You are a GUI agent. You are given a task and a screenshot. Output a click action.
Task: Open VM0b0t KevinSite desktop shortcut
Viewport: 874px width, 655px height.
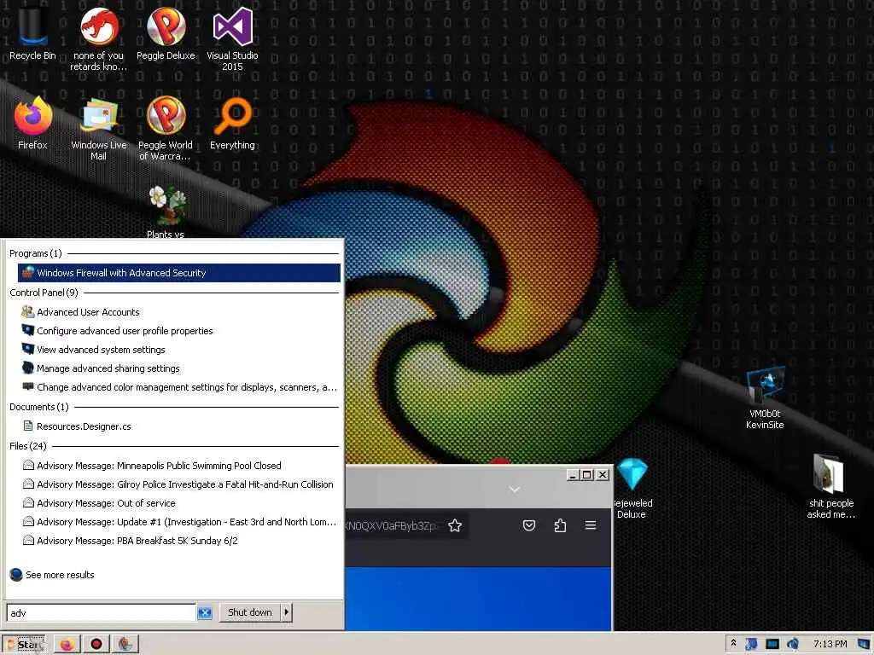point(765,397)
